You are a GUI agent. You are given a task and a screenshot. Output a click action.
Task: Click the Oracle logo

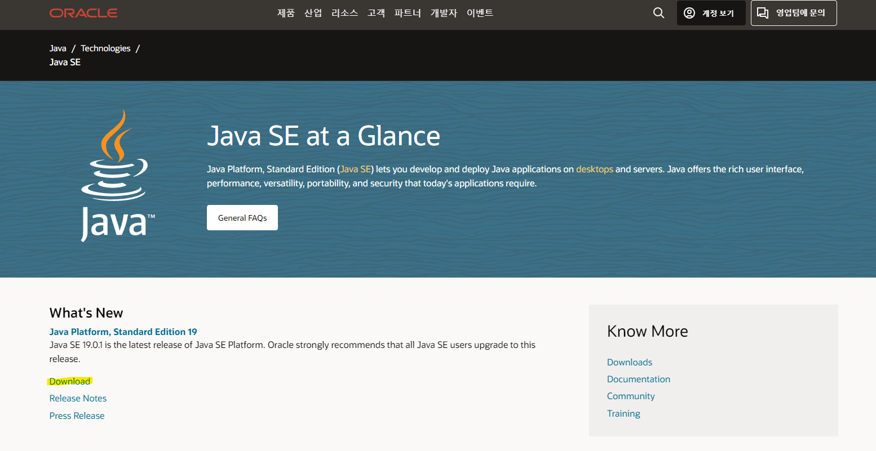coord(83,13)
